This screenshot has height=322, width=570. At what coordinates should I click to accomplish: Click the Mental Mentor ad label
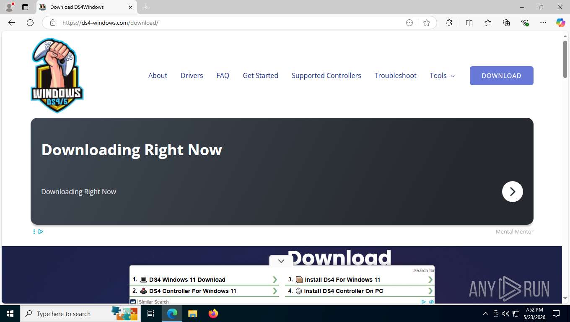(x=514, y=231)
